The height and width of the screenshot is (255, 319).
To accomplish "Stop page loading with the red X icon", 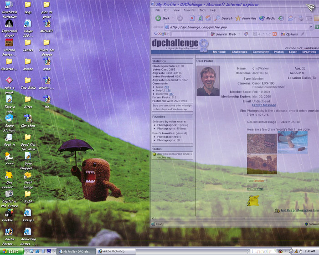I will click(192, 18).
